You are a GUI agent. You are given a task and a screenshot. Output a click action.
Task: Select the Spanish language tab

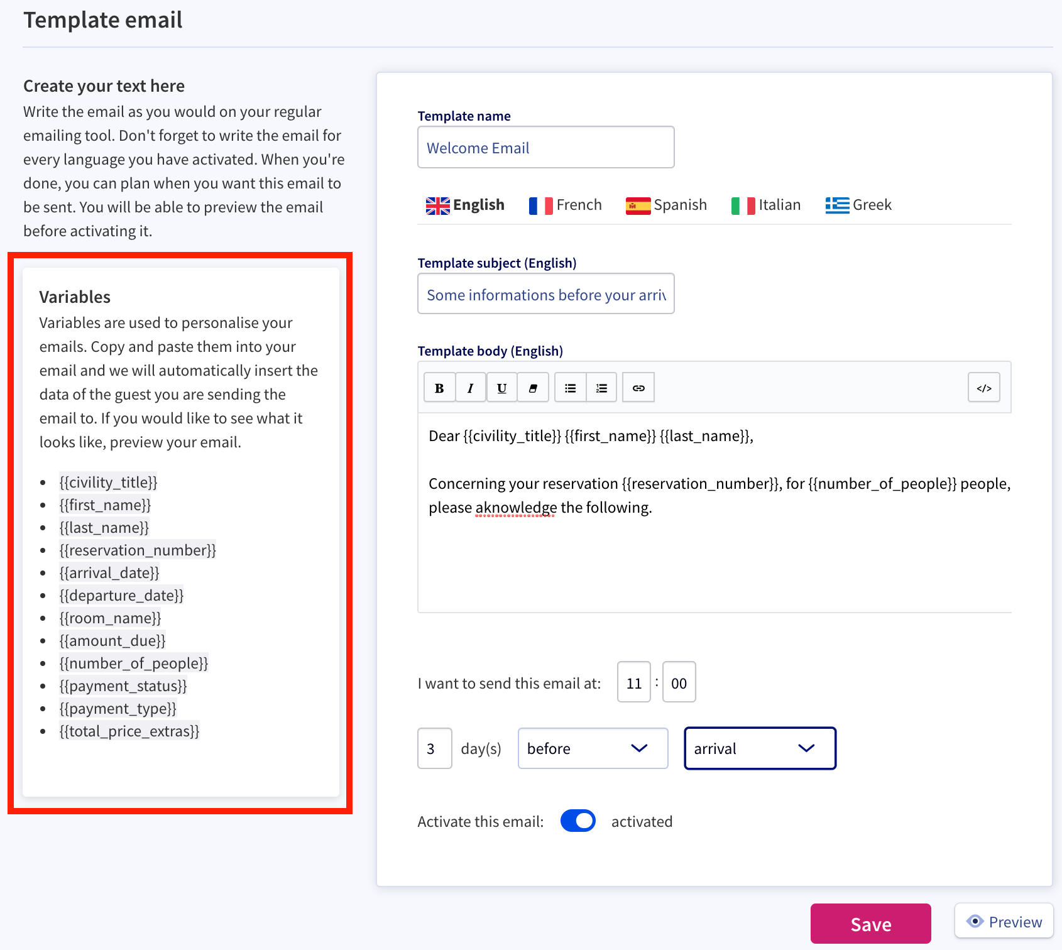pyautogui.click(x=666, y=205)
